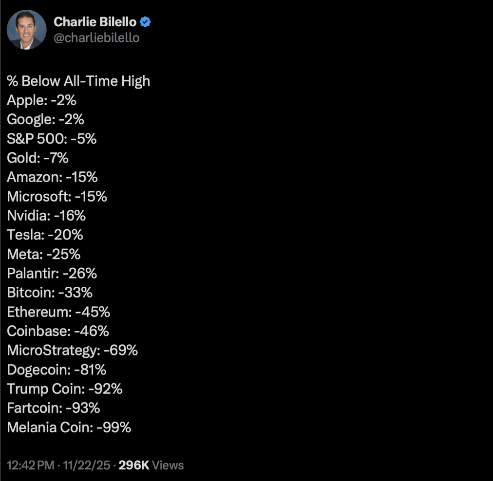The image size is (493, 481).
Task: Open the Charlie Bilello display name link
Action: click(95, 22)
